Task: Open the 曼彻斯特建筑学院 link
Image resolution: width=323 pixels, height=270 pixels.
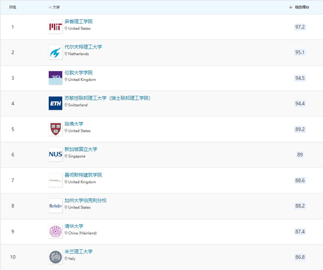Action: [83, 175]
